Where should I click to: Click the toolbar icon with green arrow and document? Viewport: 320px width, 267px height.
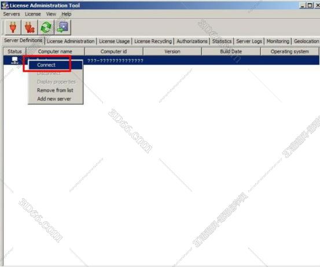[x=62, y=27]
